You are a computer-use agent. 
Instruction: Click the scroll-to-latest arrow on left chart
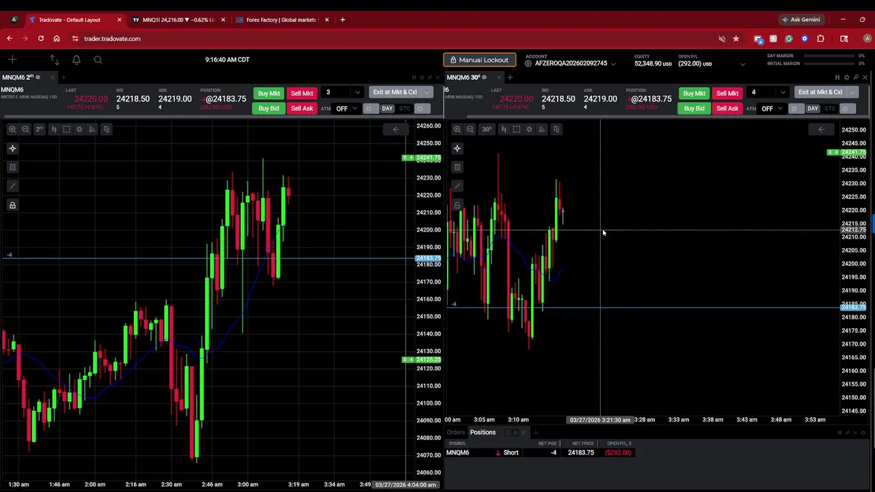395,129
